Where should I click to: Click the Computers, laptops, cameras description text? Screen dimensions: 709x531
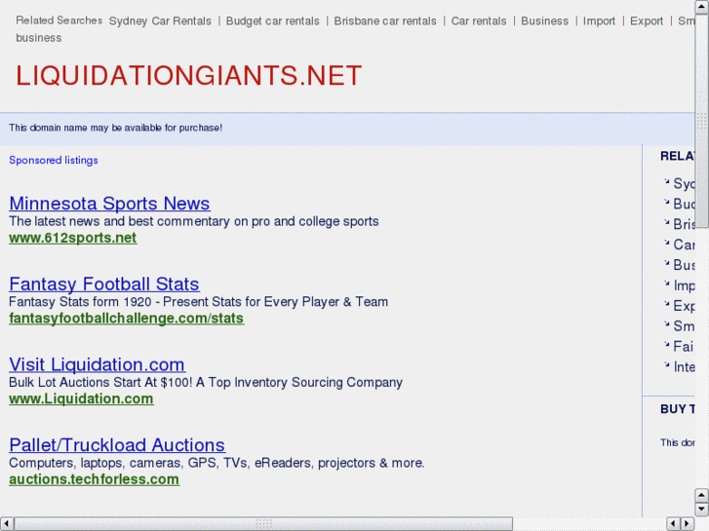coord(217,463)
